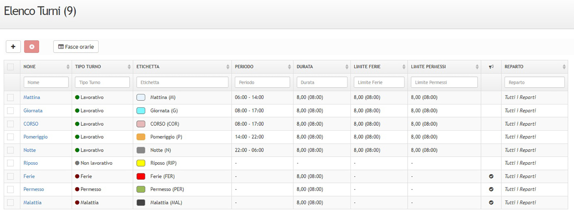Click gray status dot beside Non lavorativo
This screenshot has height=213, width=574.
77,163
